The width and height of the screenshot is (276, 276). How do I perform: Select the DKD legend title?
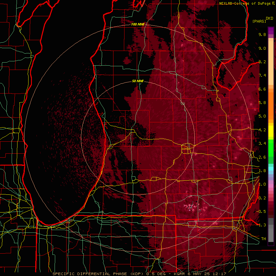tap(270, 18)
